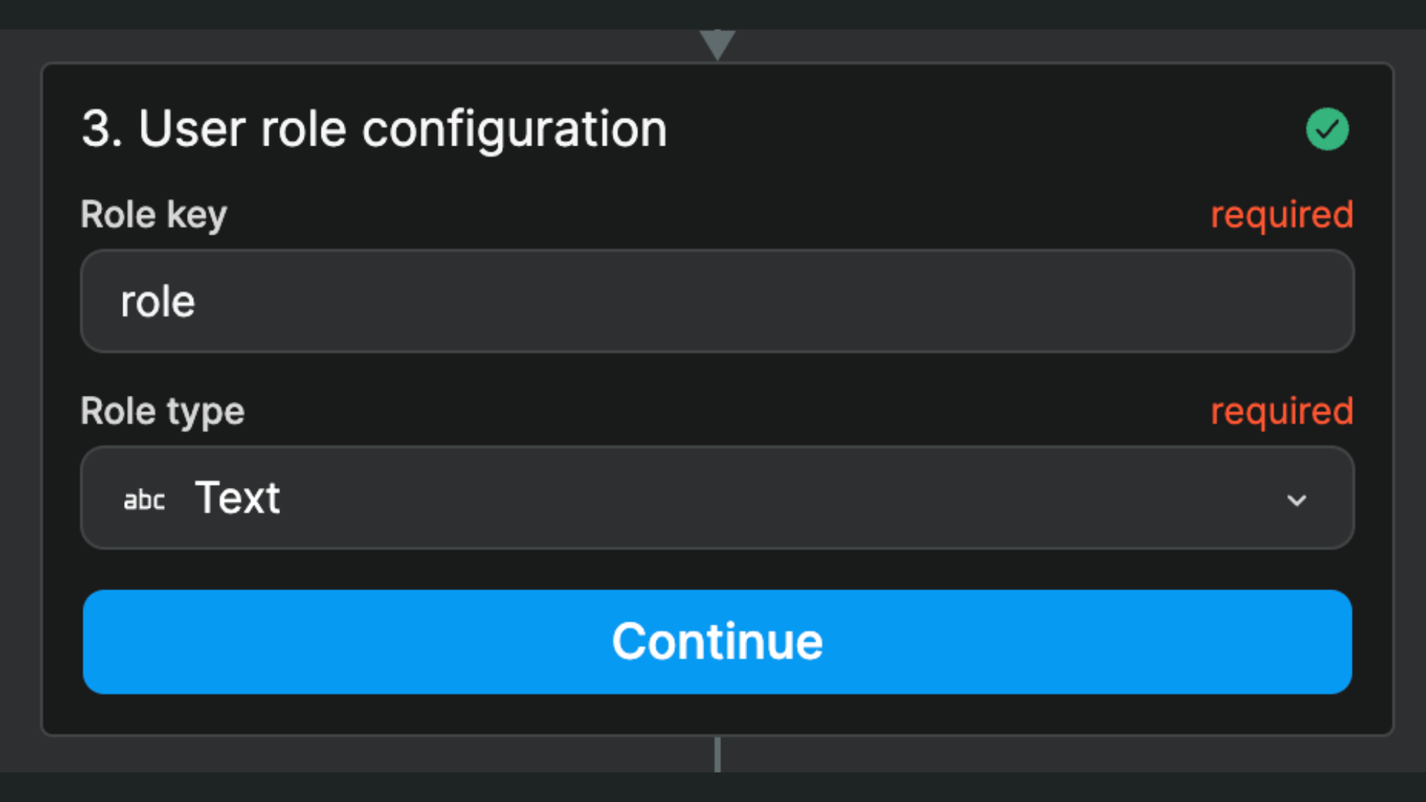Viewport: 1426px width, 802px height.
Task: Select the User role configuration heading
Action: tap(373, 128)
